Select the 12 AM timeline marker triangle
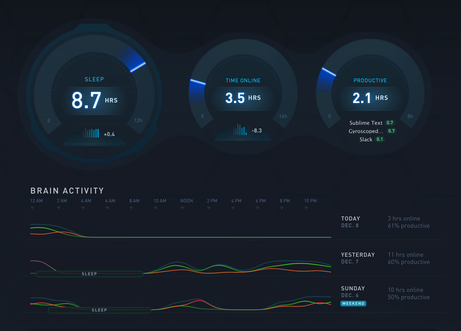The height and width of the screenshot is (331, 461). point(32,208)
